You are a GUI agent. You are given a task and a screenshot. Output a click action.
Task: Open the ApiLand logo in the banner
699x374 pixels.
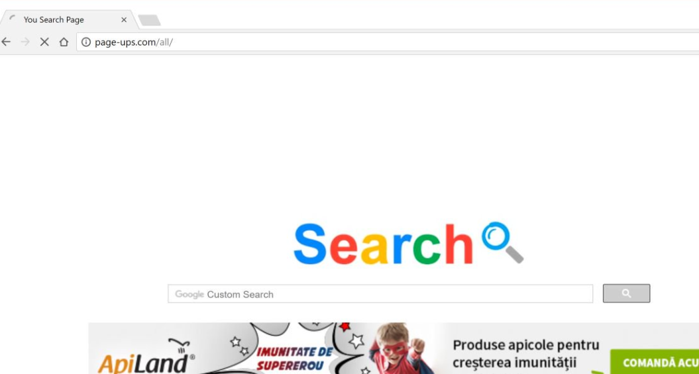click(x=146, y=358)
